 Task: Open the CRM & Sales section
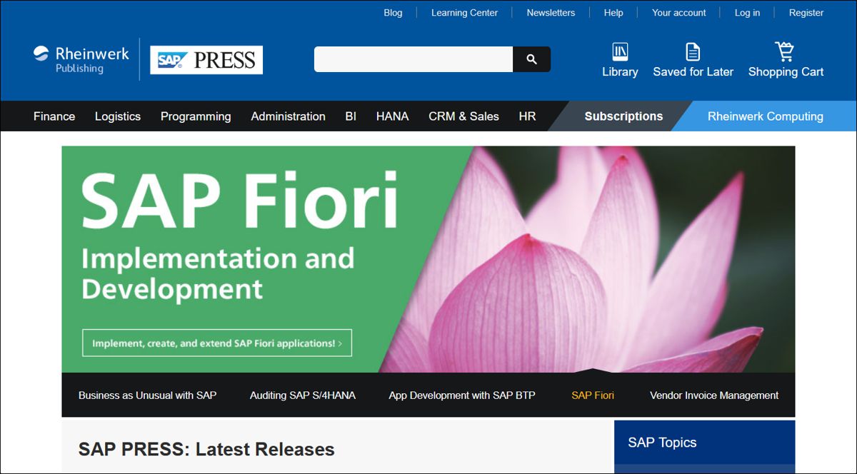point(463,116)
